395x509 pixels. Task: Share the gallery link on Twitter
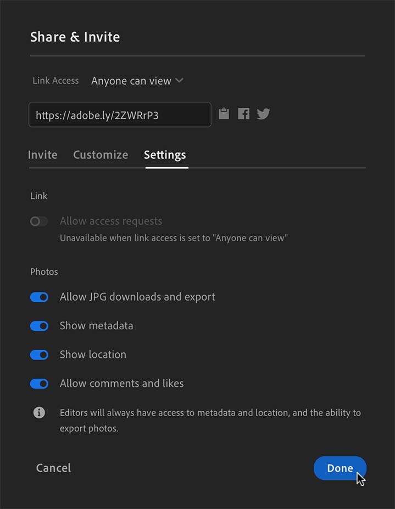point(263,113)
